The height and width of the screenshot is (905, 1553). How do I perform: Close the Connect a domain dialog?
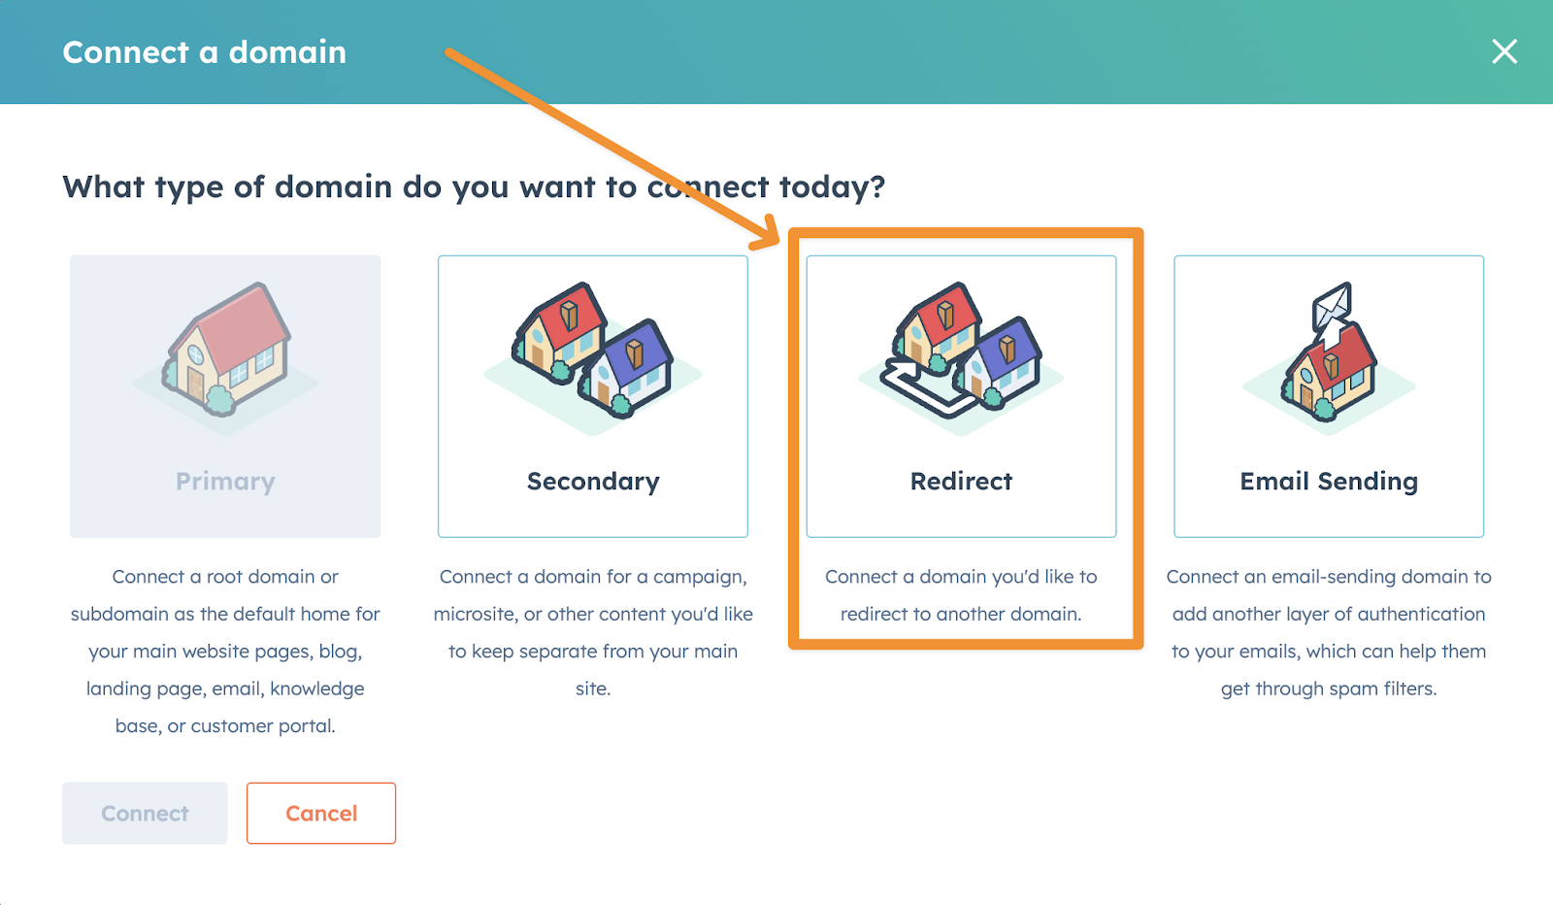click(x=1503, y=51)
